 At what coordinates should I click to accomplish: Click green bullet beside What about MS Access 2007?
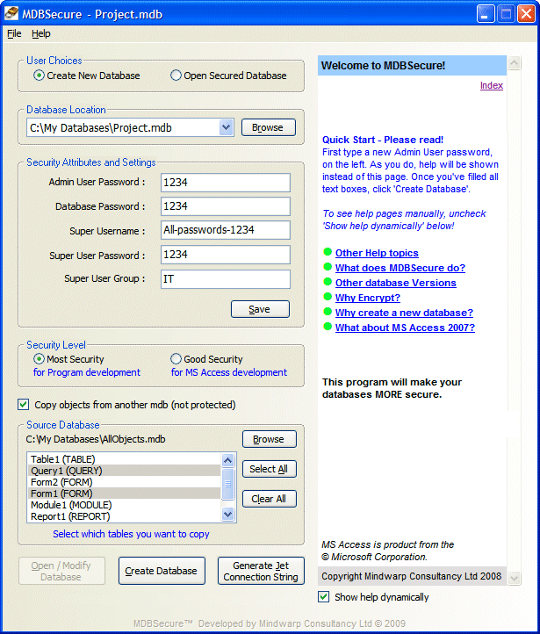(328, 327)
